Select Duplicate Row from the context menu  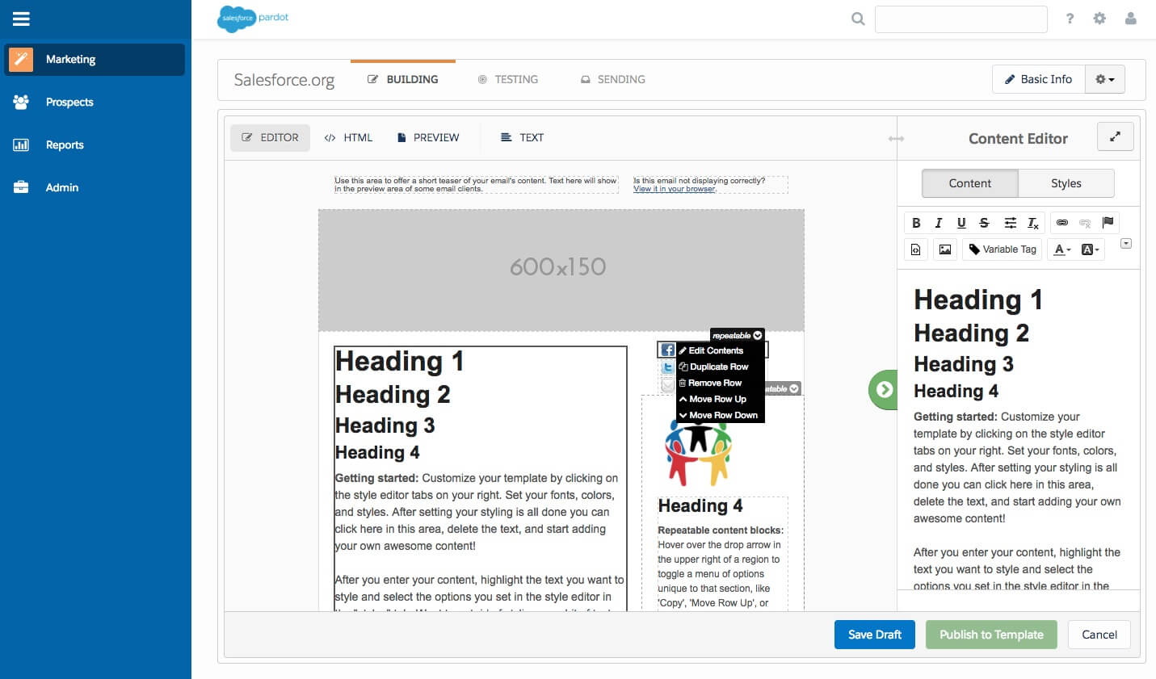719,367
